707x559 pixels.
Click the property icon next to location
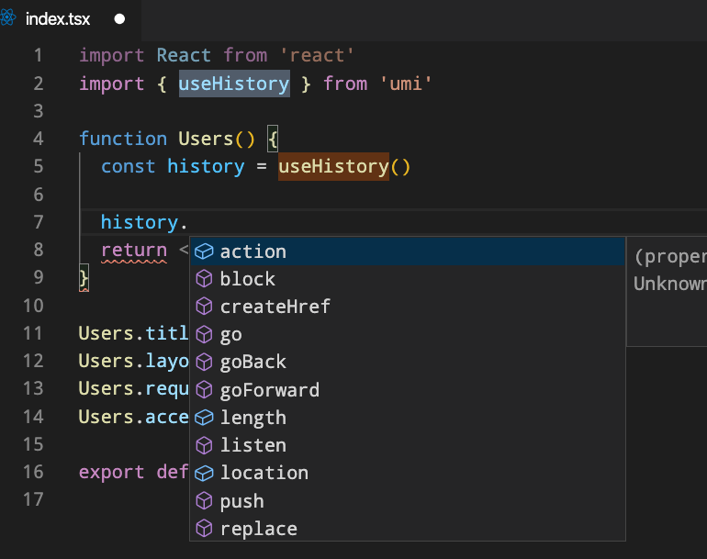[204, 473]
